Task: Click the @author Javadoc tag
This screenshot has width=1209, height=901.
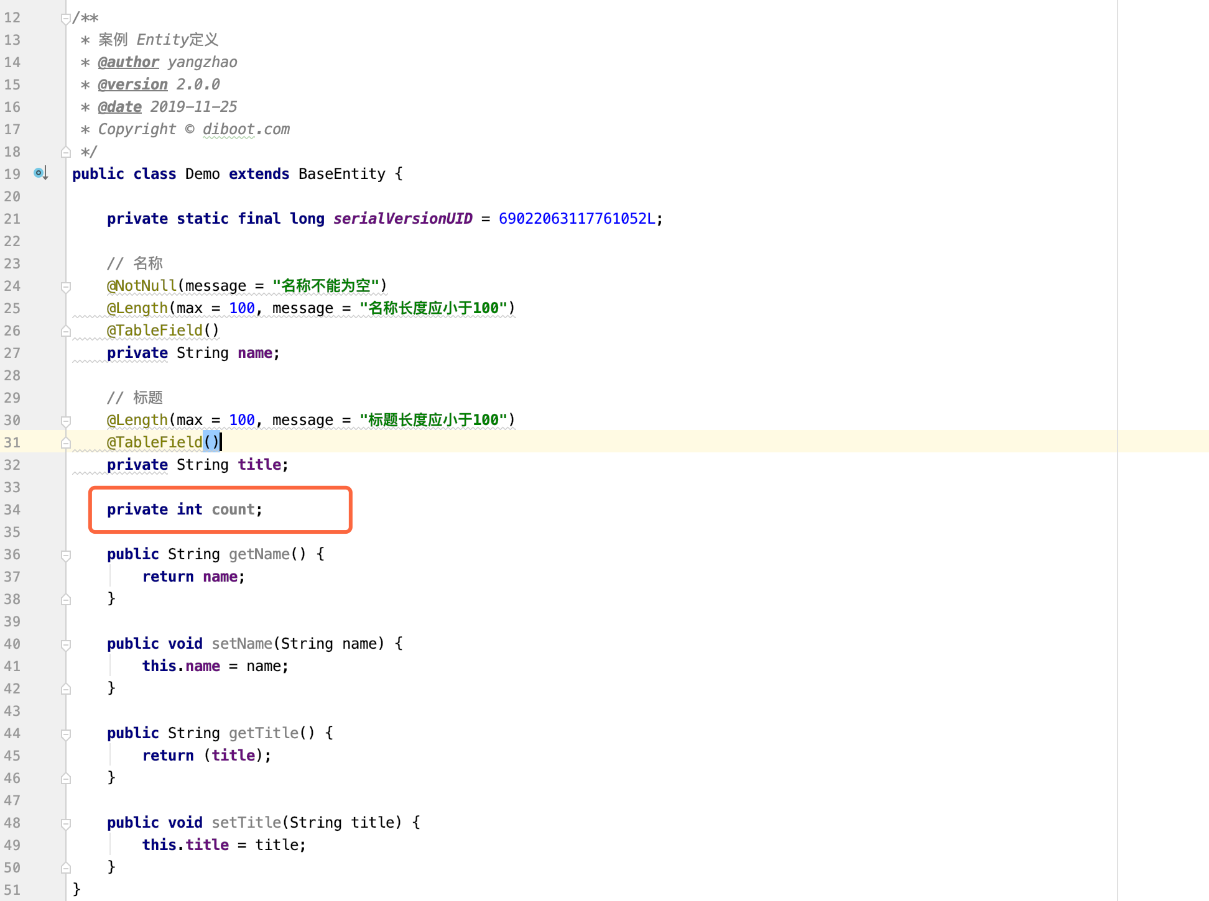Action: click(x=128, y=62)
